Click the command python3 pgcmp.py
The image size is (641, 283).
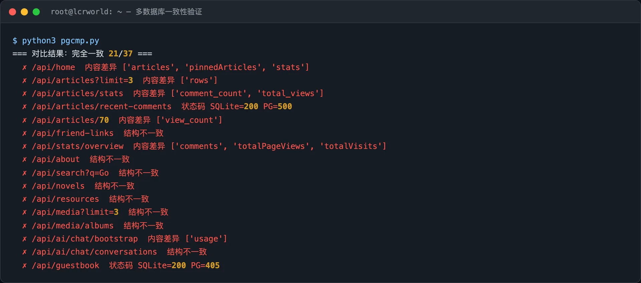(60, 41)
